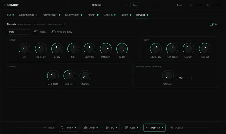This screenshot has width=226, height=134.
Task: Click the Low cut knob
Action: pos(188,49)
